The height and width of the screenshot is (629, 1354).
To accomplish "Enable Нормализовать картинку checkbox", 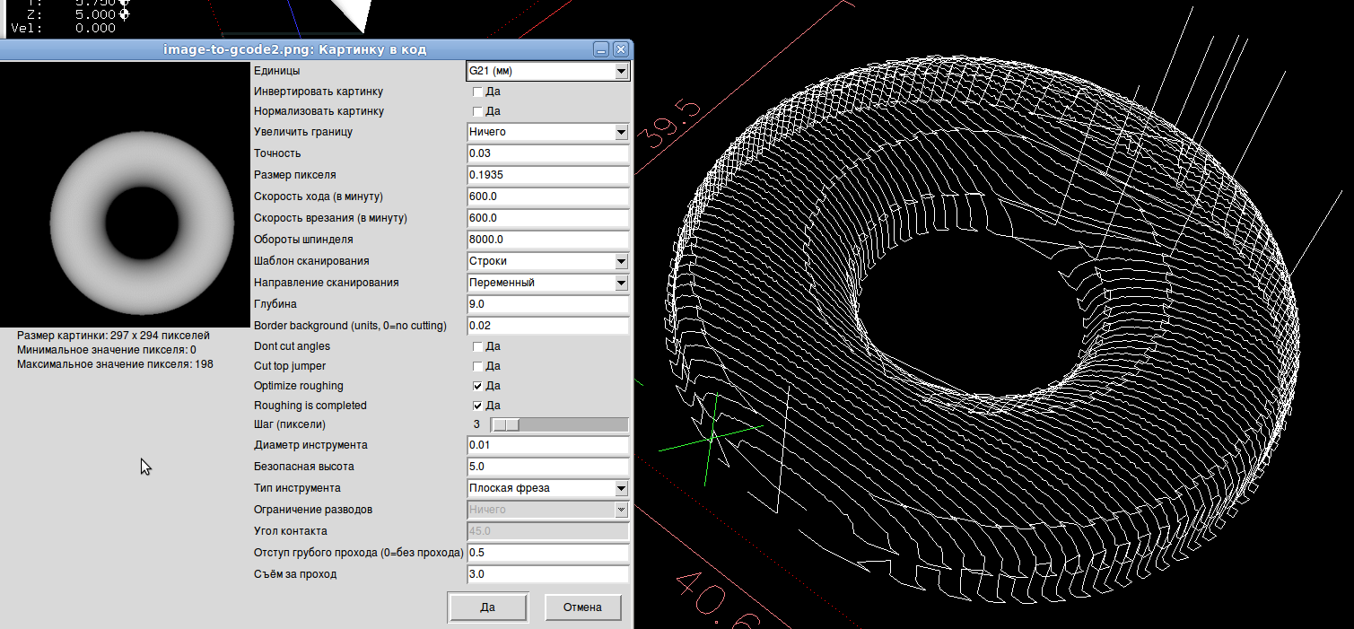I will coord(478,111).
